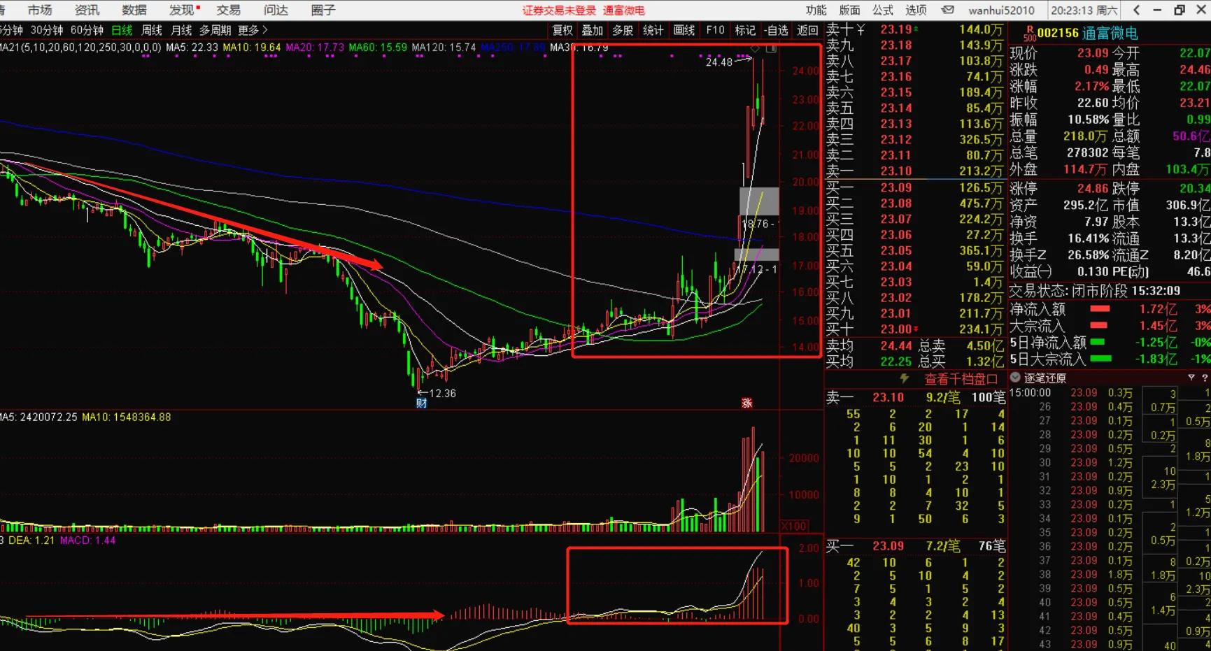The image size is (1211, 651).
Task: Click the 查看千档盘口 link
Action: [961, 379]
